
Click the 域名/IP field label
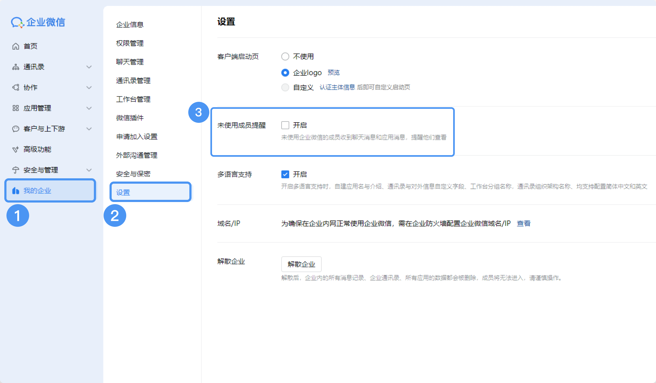pyautogui.click(x=229, y=224)
